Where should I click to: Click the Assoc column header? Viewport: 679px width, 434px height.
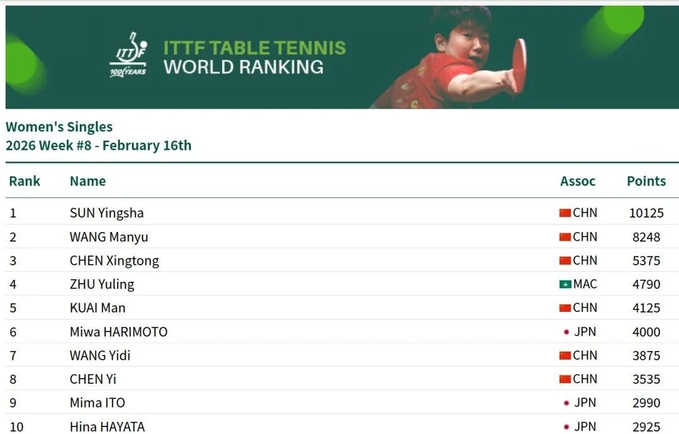point(577,181)
